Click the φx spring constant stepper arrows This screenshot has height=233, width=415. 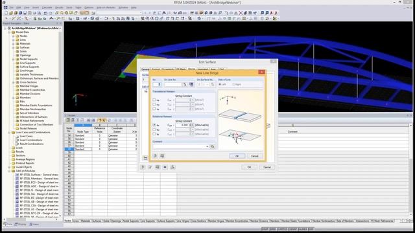point(190,125)
